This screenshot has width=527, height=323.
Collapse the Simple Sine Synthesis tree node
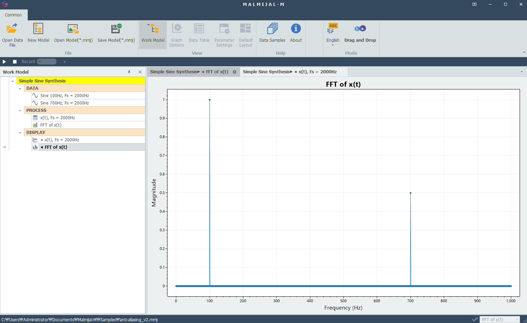[13, 81]
